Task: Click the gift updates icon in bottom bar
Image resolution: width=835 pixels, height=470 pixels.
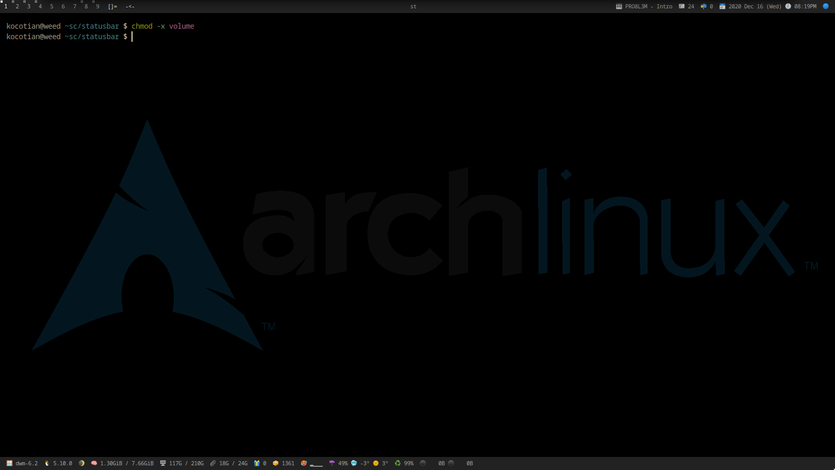Action: point(257,463)
